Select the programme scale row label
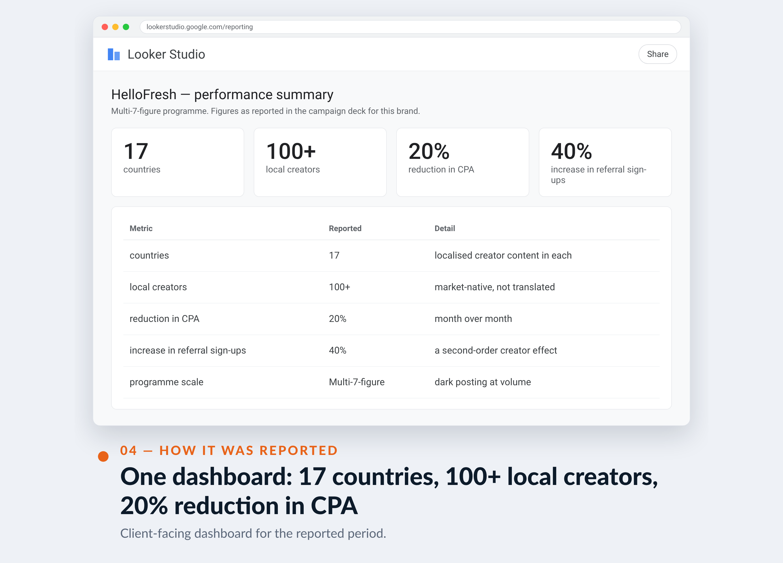Screen dimensions: 783x563 [166, 382]
